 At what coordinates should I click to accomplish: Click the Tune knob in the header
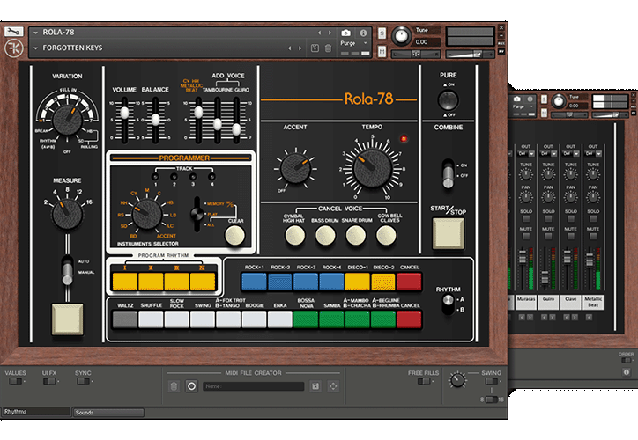pyautogui.click(x=402, y=36)
